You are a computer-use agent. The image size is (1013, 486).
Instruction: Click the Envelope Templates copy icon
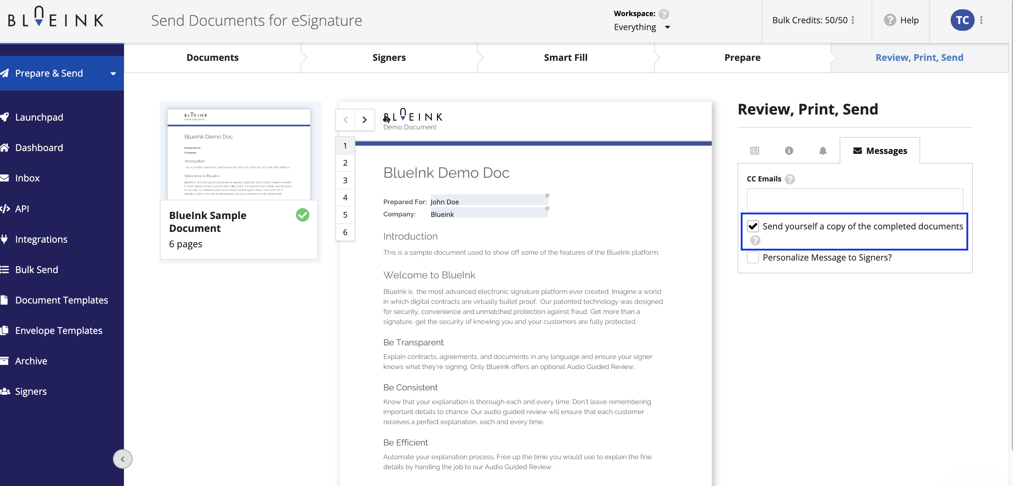coord(5,330)
